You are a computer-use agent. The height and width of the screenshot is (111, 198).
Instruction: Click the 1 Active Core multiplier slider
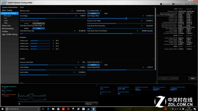coord(40,41)
